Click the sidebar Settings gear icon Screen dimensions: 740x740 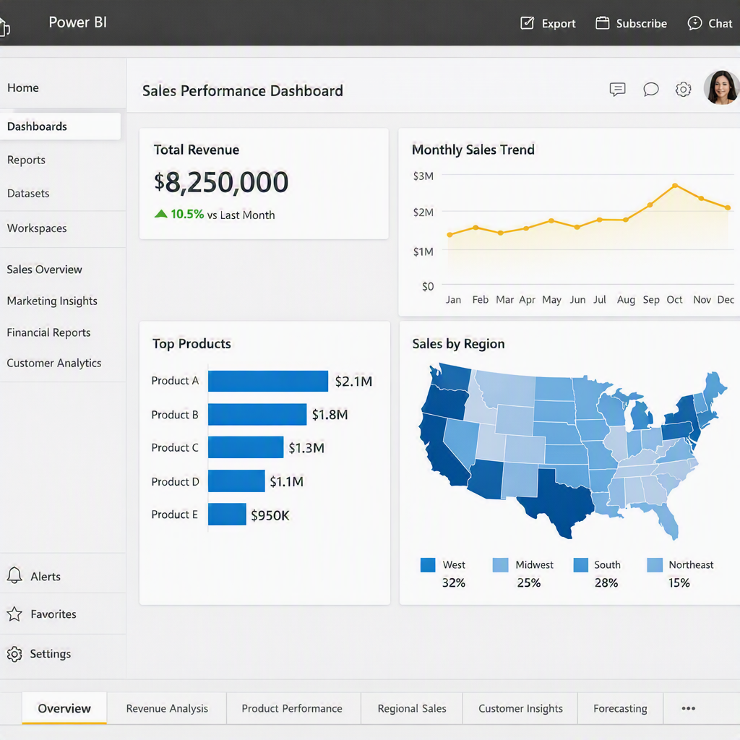14,654
